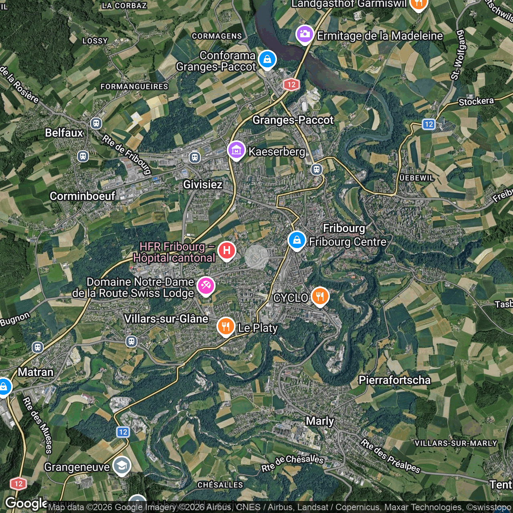This screenshot has height=513, width=513.
Task: Click the Fribourg city label
Action: (344, 228)
